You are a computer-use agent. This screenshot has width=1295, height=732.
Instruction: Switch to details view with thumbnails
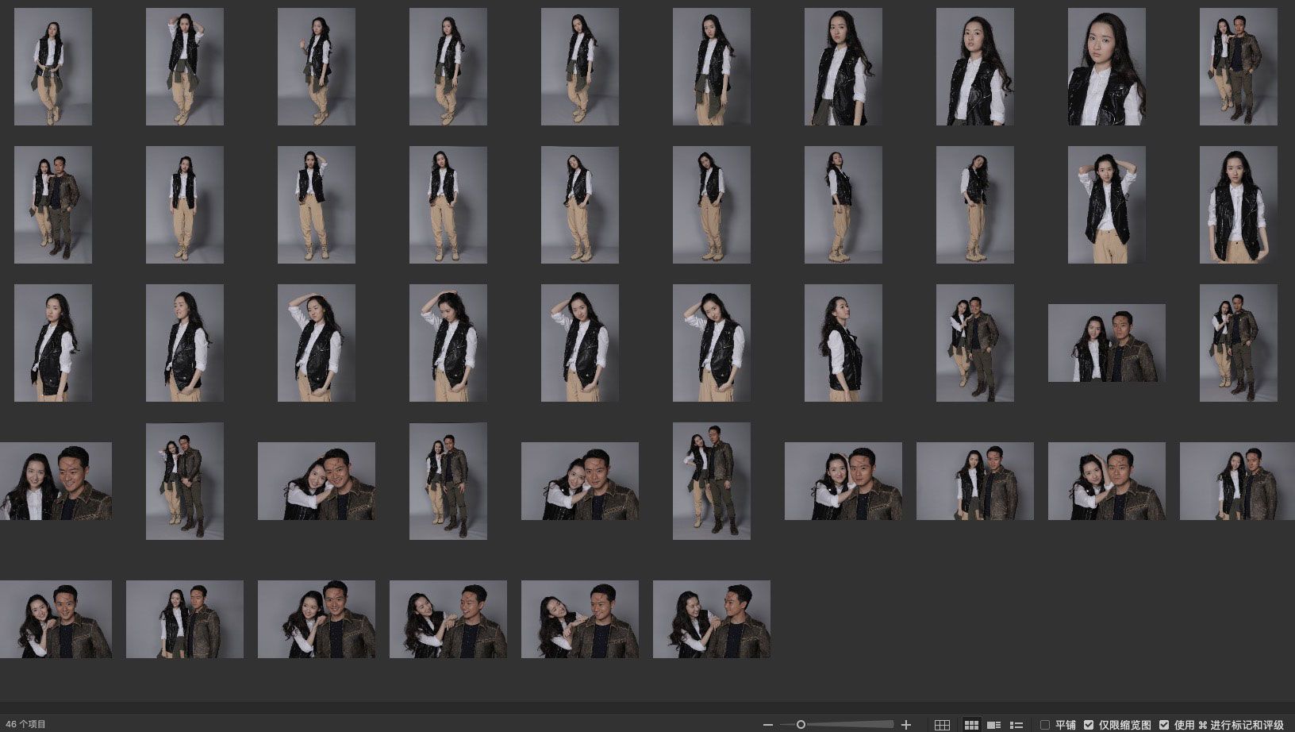(993, 725)
